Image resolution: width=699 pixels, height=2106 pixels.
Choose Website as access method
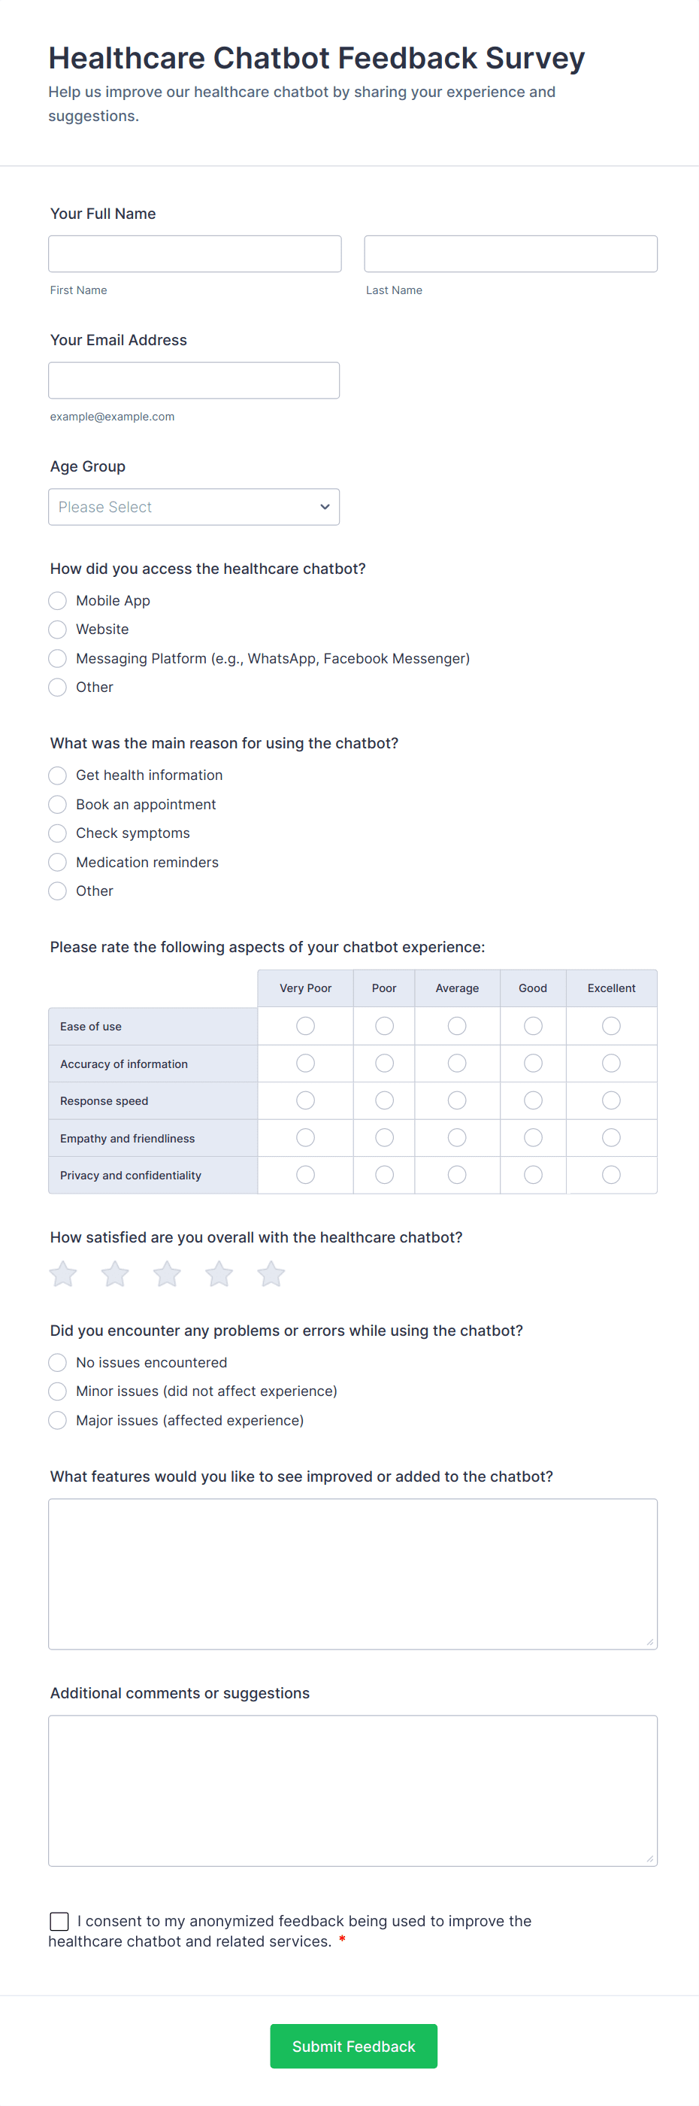(x=57, y=630)
